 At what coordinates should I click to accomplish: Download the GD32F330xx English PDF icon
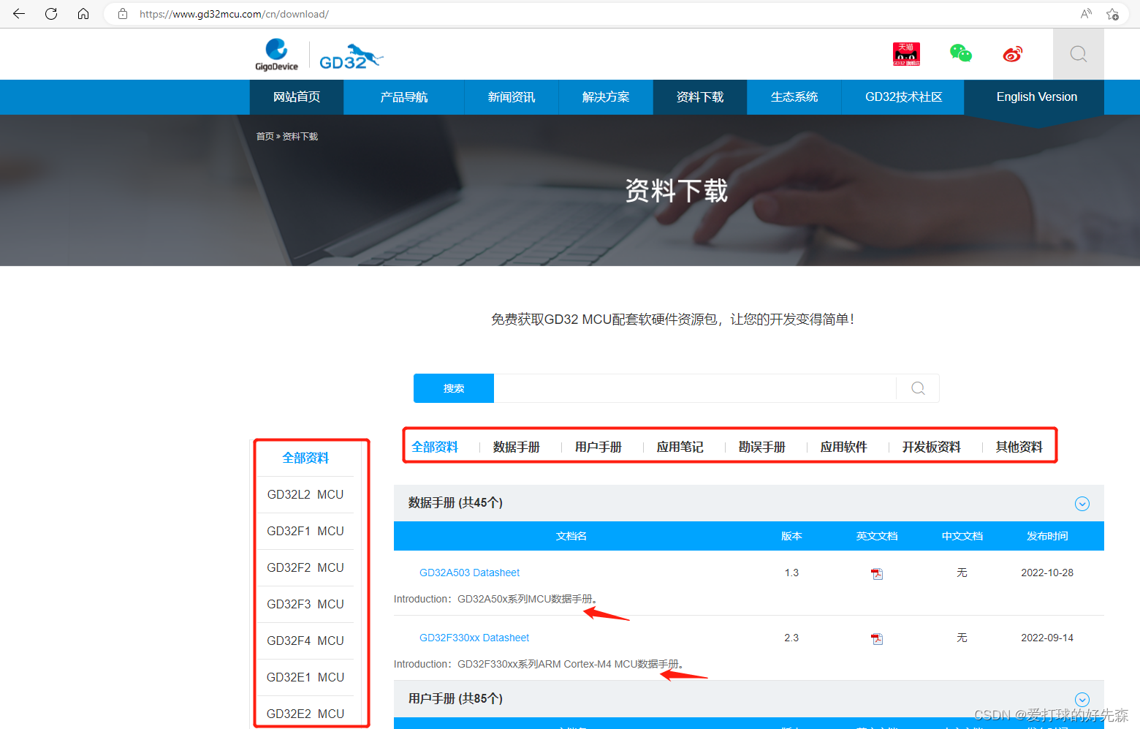coord(877,638)
